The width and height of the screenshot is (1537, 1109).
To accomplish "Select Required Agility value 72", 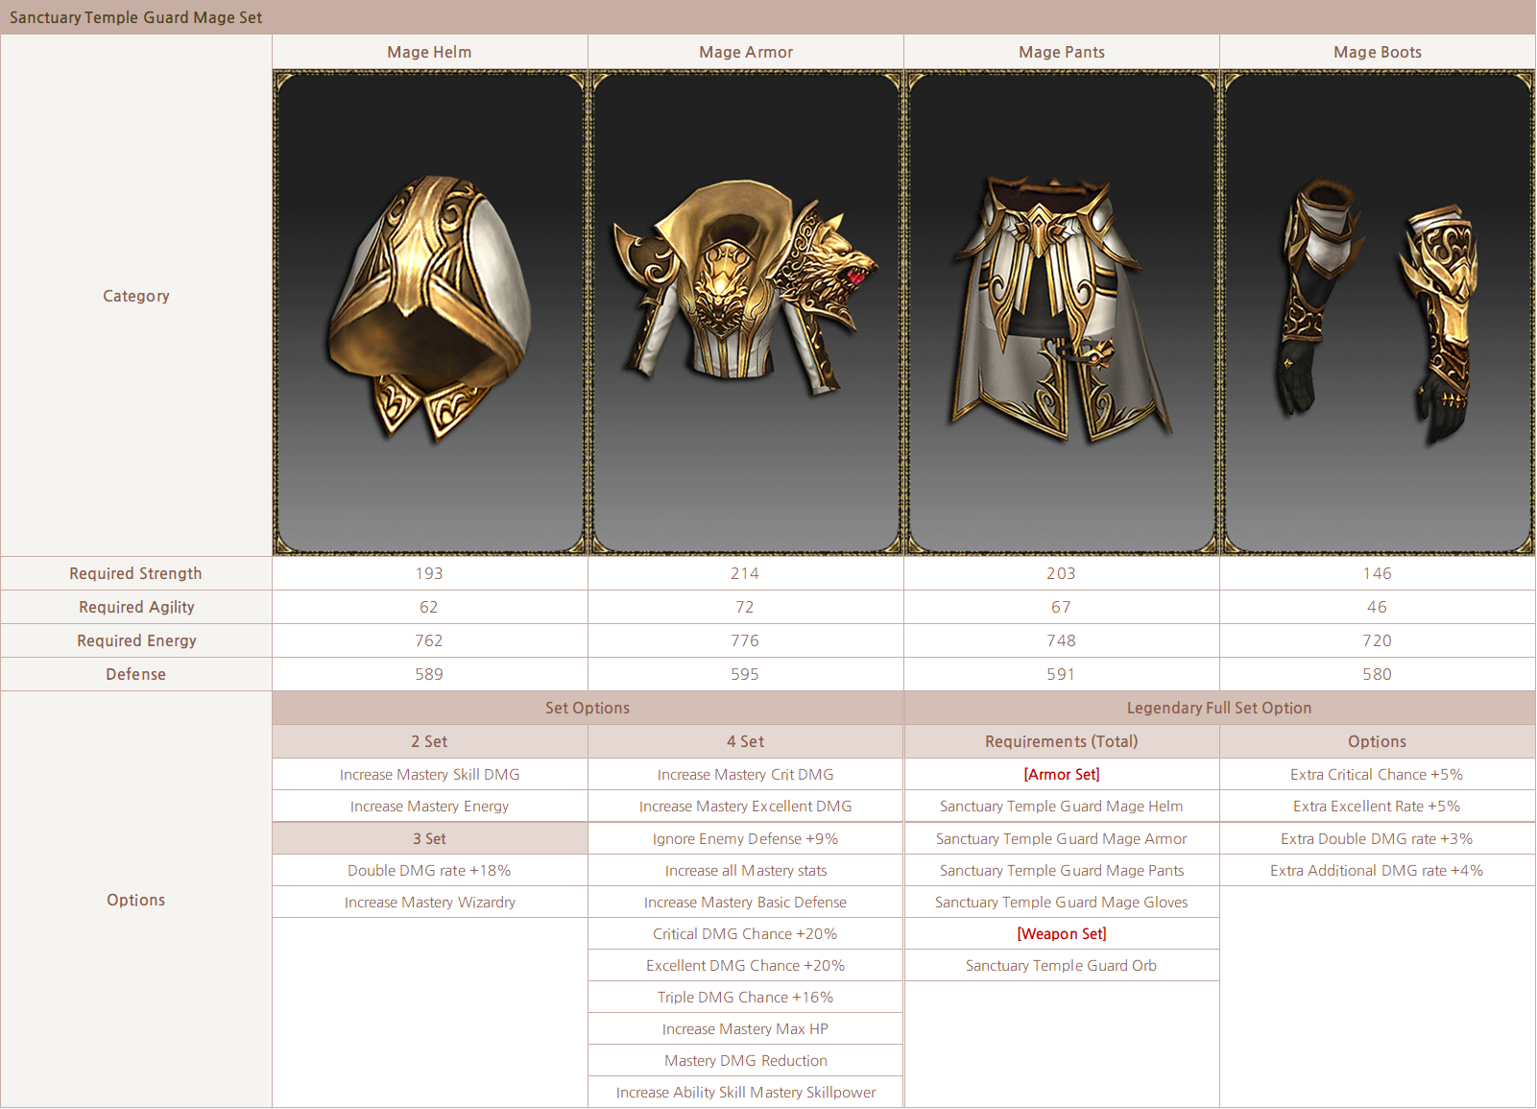I will click(x=745, y=607).
